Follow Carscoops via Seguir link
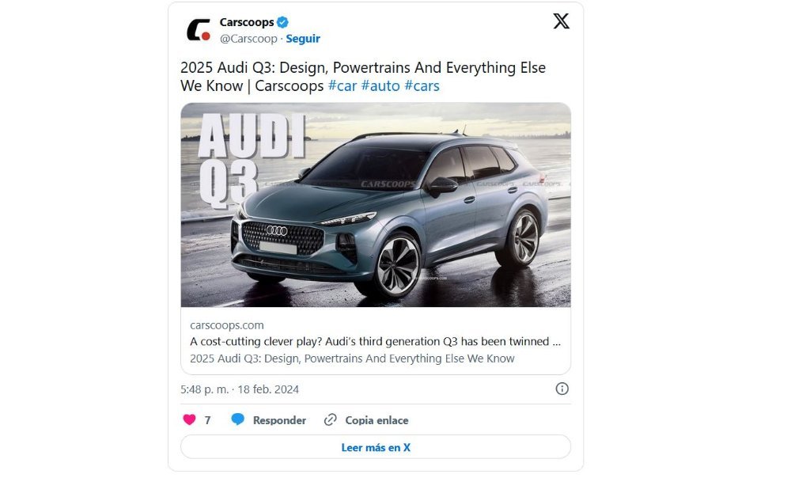This screenshot has height=478, width=791. point(303,39)
